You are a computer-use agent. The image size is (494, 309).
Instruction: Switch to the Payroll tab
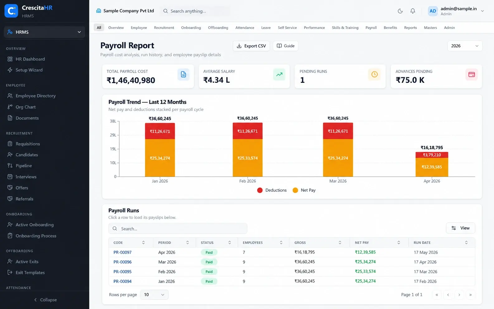pos(371,28)
